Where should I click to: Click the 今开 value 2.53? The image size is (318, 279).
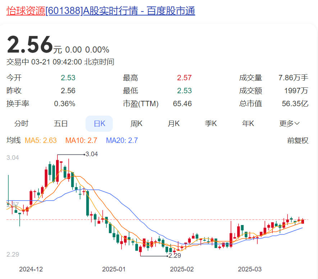coord(68,78)
